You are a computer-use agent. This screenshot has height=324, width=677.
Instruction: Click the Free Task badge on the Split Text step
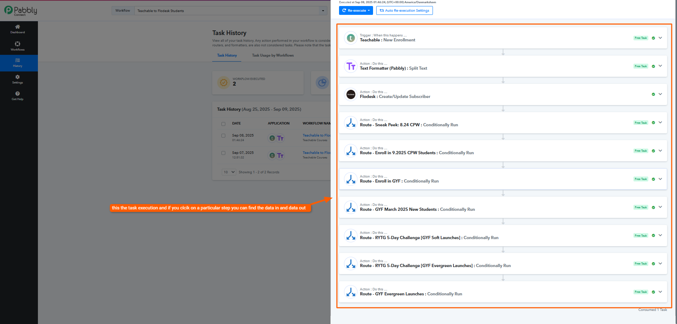tap(641, 66)
